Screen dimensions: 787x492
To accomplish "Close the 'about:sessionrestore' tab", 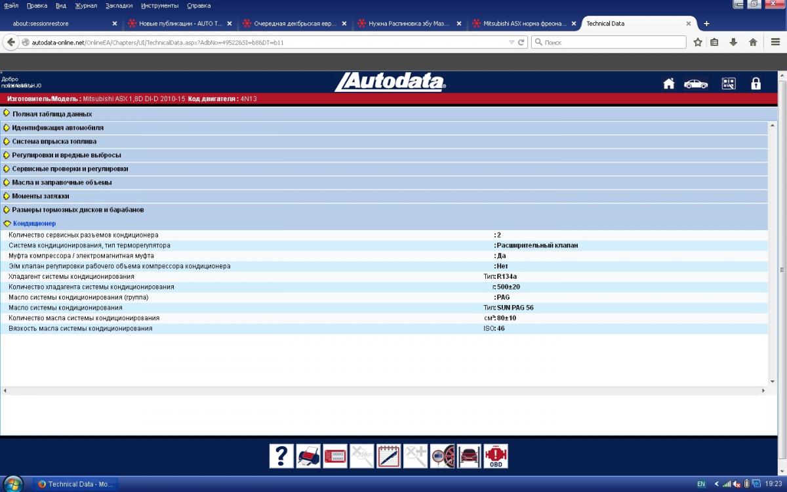I will pos(115,24).
